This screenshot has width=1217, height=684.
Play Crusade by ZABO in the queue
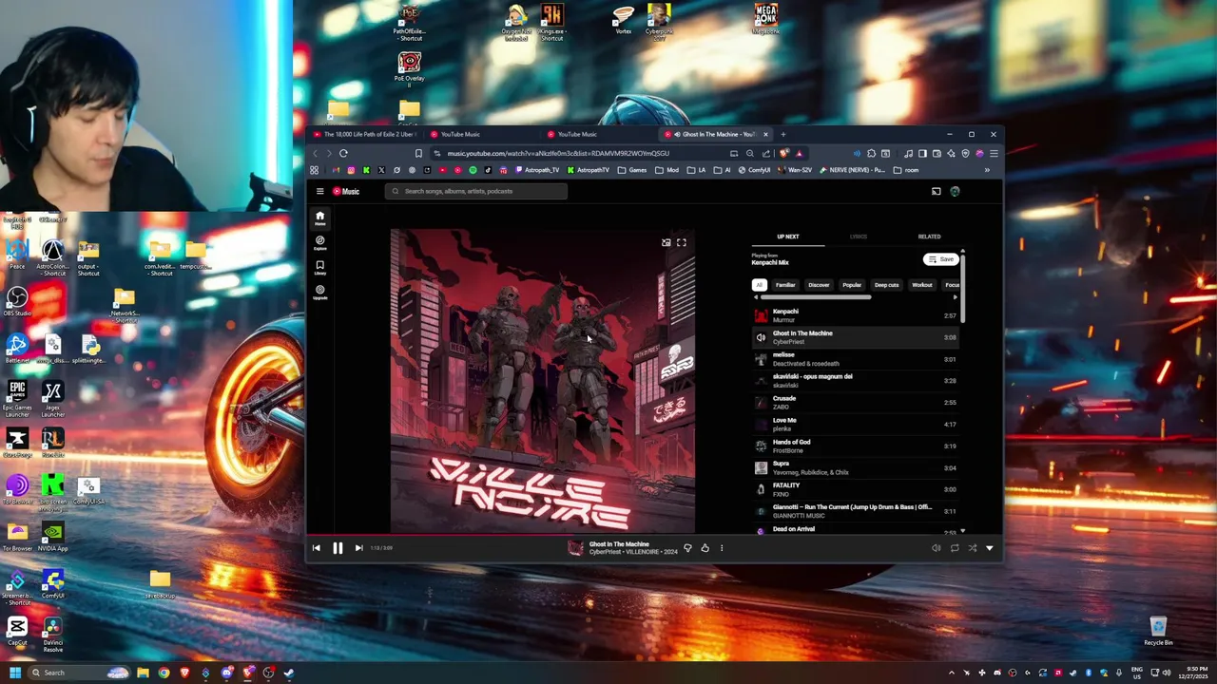tap(855, 402)
